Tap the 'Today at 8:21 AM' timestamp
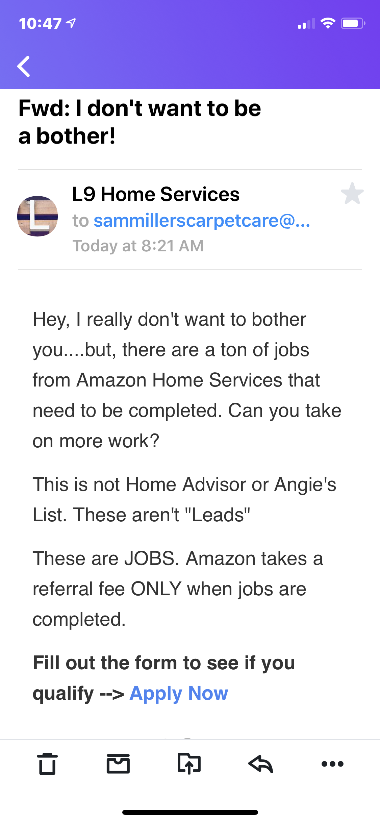 point(138,246)
